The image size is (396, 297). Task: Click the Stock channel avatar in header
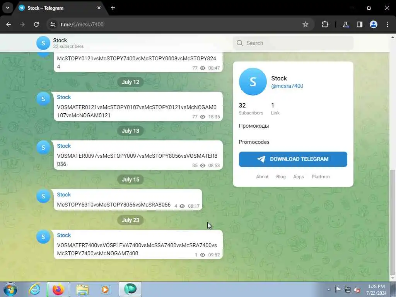(43, 43)
